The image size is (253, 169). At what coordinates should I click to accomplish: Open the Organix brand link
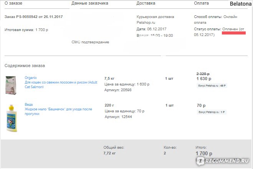[x=31, y=78]
